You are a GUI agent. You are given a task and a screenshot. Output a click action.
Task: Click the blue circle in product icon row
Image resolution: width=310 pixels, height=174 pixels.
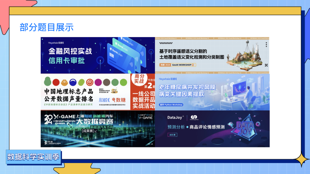point(73,82)
